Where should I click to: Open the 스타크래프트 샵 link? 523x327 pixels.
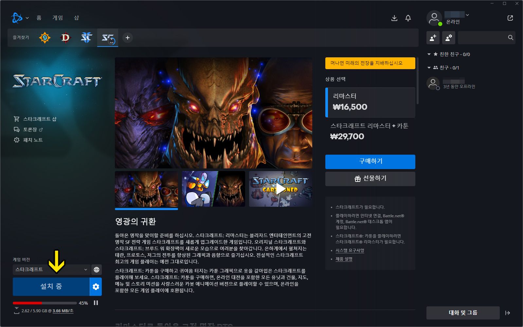click(40, 119)
